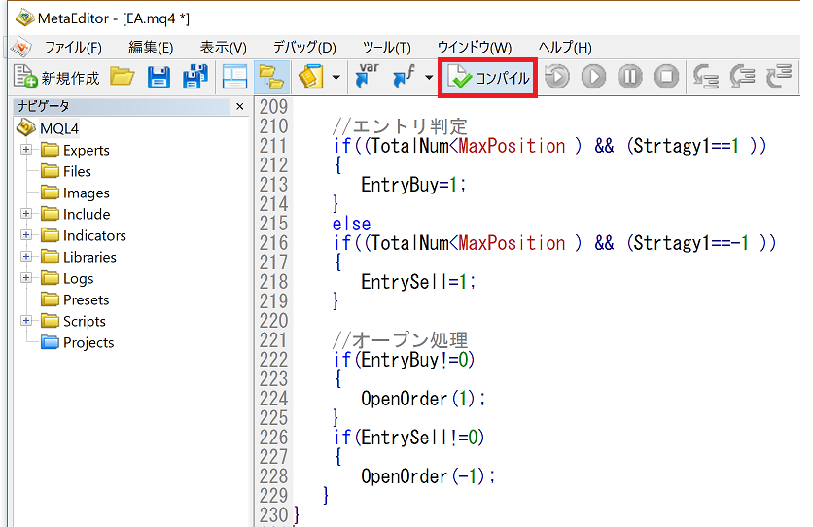The width and height of the screenshot is (813, 527).
Task: Click line number 224 in the gutter
Action: [x=273, y=399]
